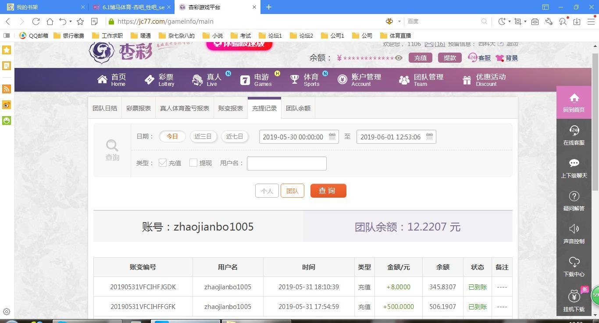
Task: Select the 近三日 date range option
Action: click(x=203, y=136)
